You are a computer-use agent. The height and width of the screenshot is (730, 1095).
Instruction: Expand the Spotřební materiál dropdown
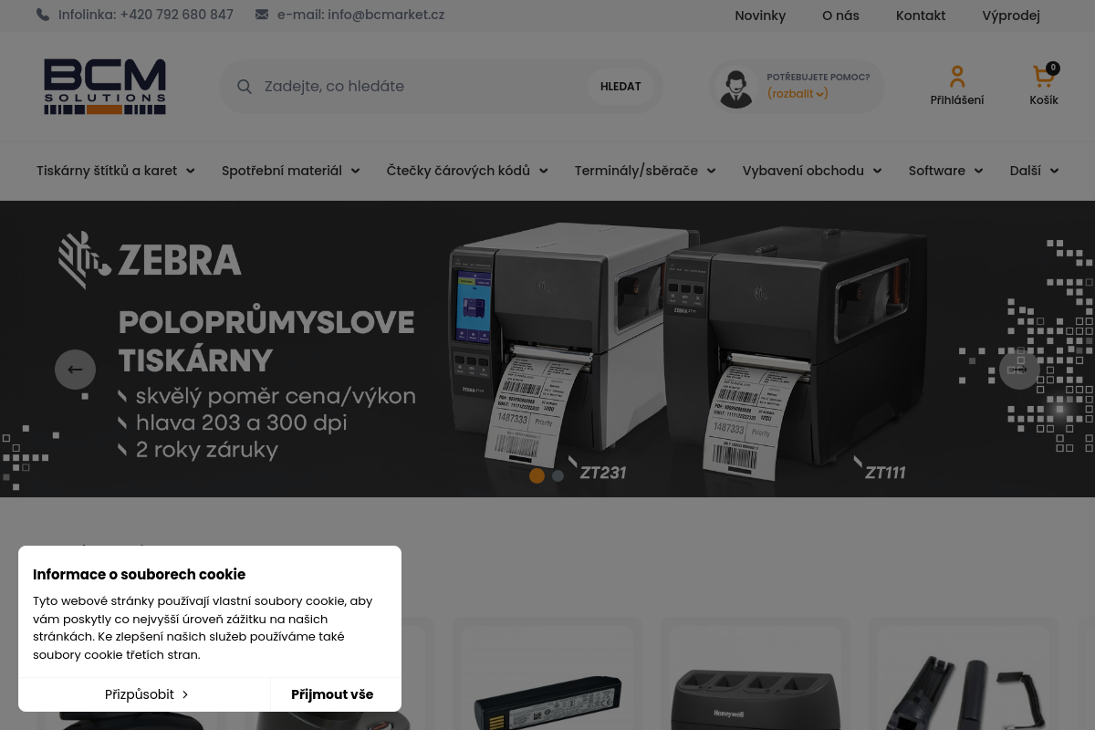290,171
